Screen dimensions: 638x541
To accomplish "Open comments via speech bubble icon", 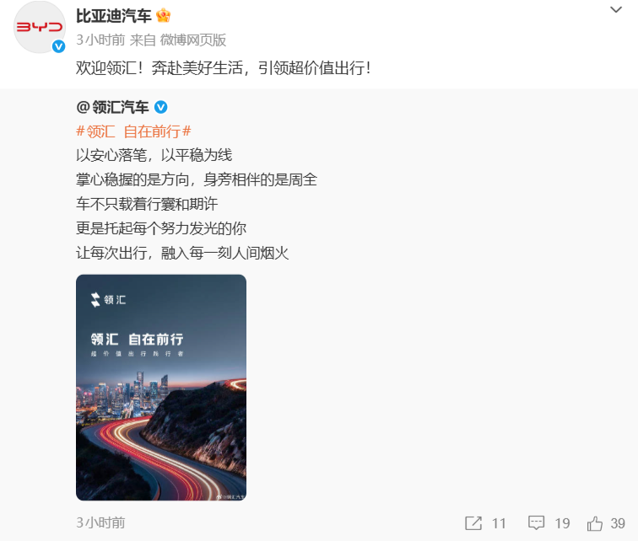I will click(536, 523).
